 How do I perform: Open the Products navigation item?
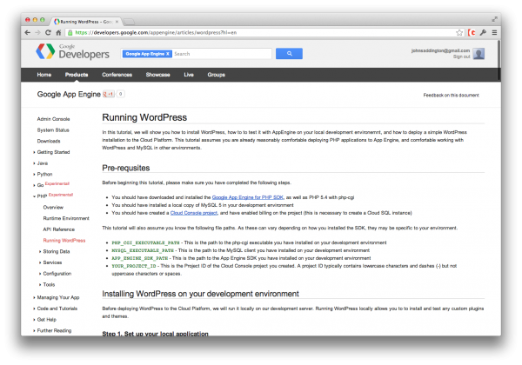77,75
